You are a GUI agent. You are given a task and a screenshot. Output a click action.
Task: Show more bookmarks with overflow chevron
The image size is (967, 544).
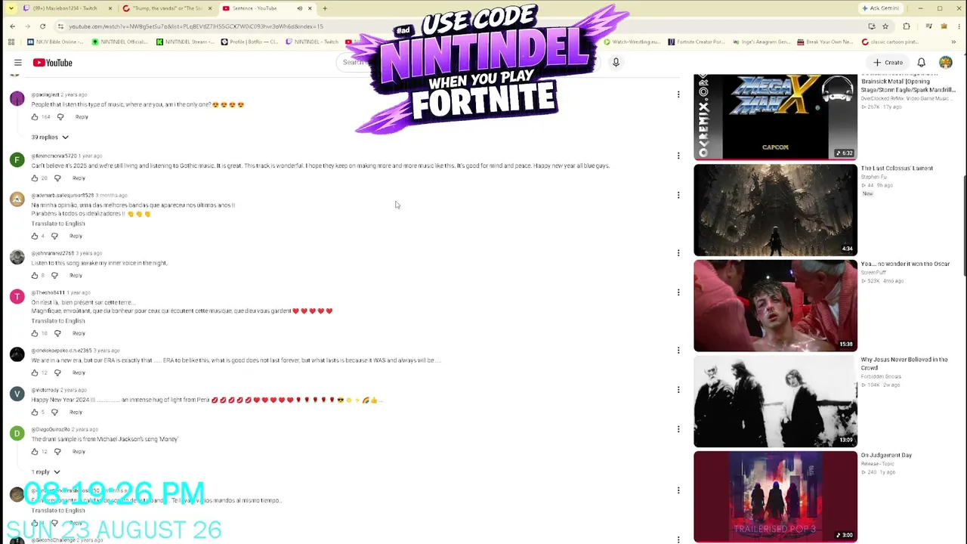coord(955,42)
